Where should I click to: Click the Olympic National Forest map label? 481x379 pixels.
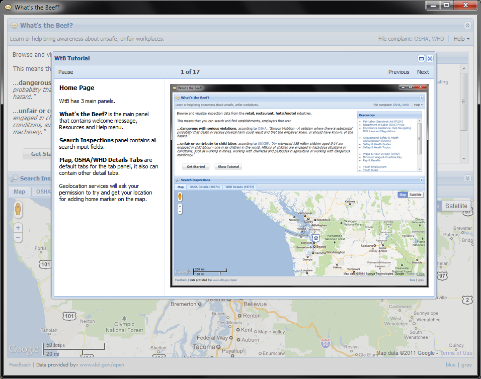coord(124,327)
